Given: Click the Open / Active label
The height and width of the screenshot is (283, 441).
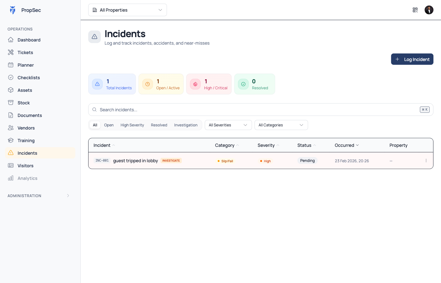Looking at the screenshot, I should pyautogui.click(x=168, y=88).
